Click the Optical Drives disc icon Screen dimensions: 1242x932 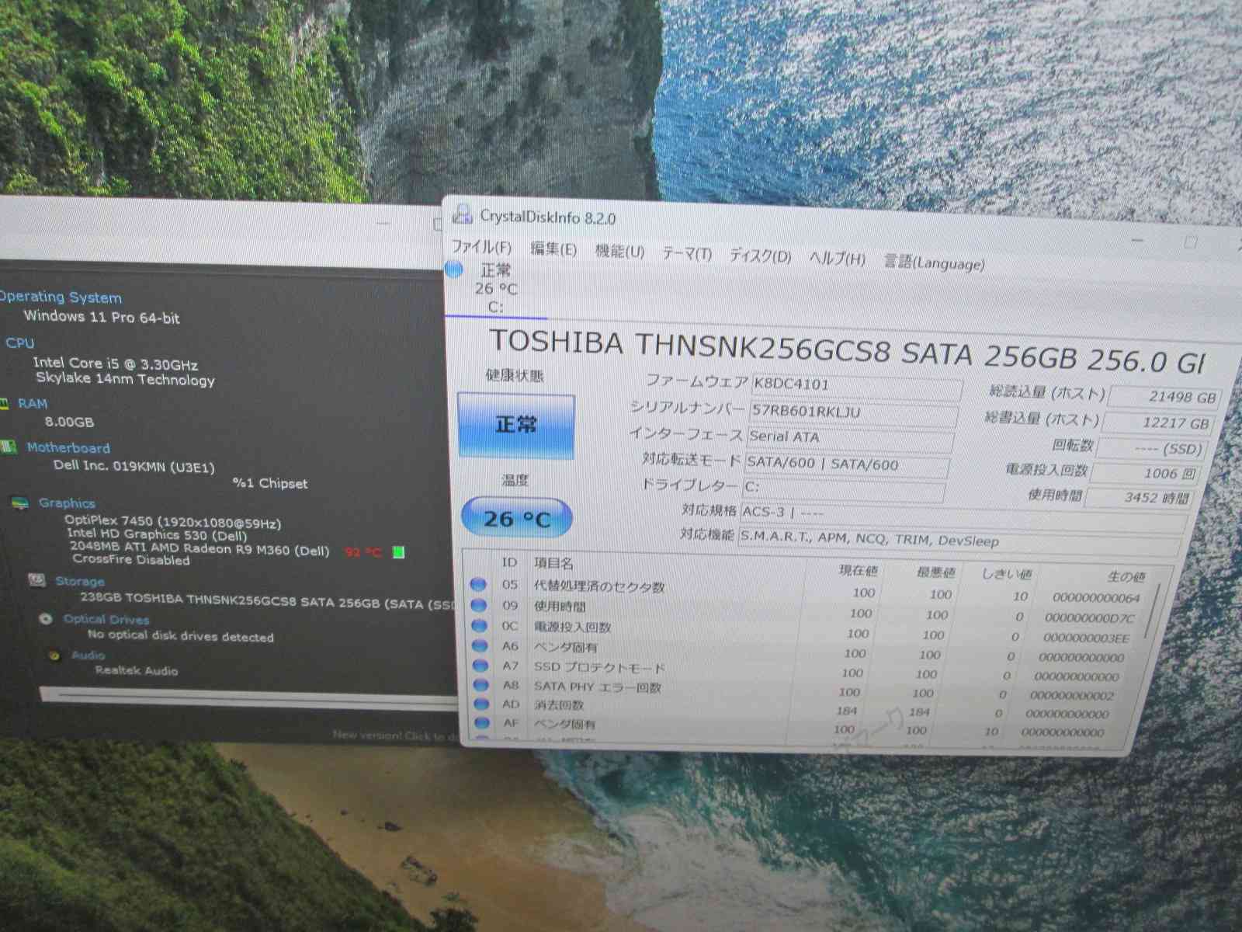point(46,619)
